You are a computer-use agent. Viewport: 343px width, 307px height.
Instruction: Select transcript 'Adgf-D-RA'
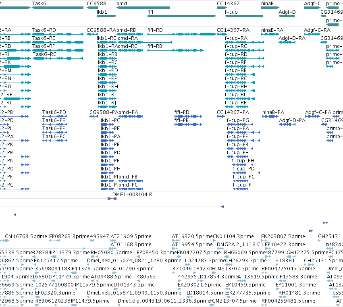pos(292,38)
